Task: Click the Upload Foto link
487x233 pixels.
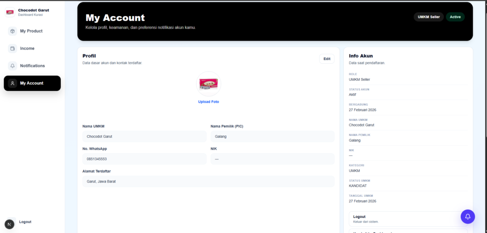Action: point(208,102)
